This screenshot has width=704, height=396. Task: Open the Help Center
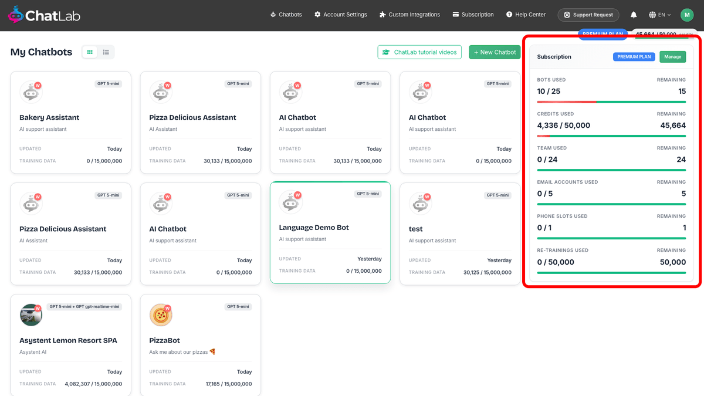point(526,15)
